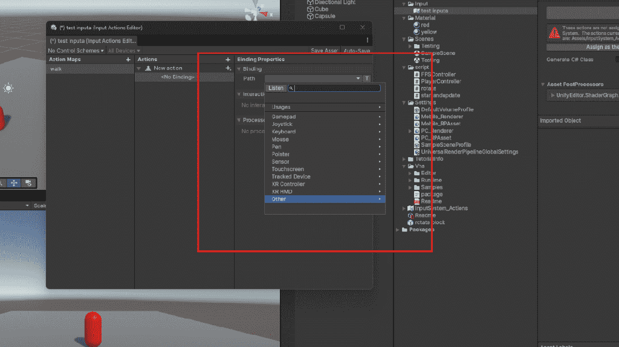Collapse the Processors section foldout
This screenshot has height=347, width=619.
click(239, 120)
